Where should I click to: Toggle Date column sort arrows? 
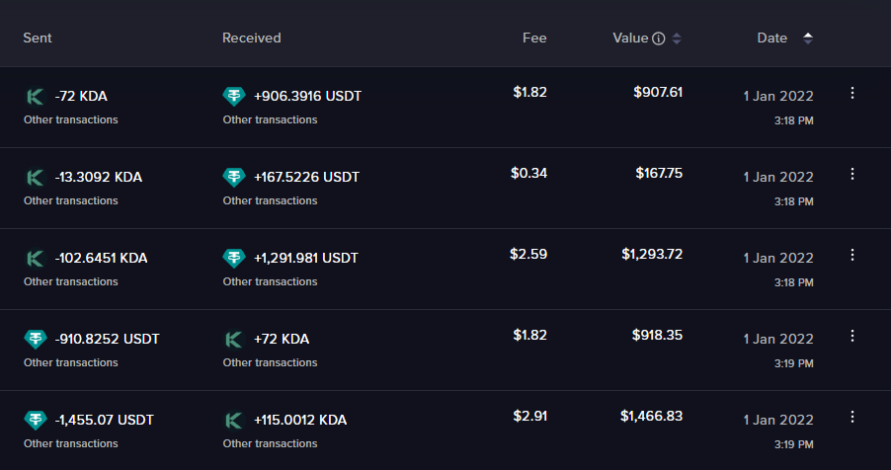[x=808, y=39]
